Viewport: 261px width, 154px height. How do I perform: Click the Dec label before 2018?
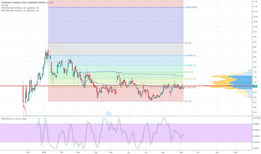28,152
